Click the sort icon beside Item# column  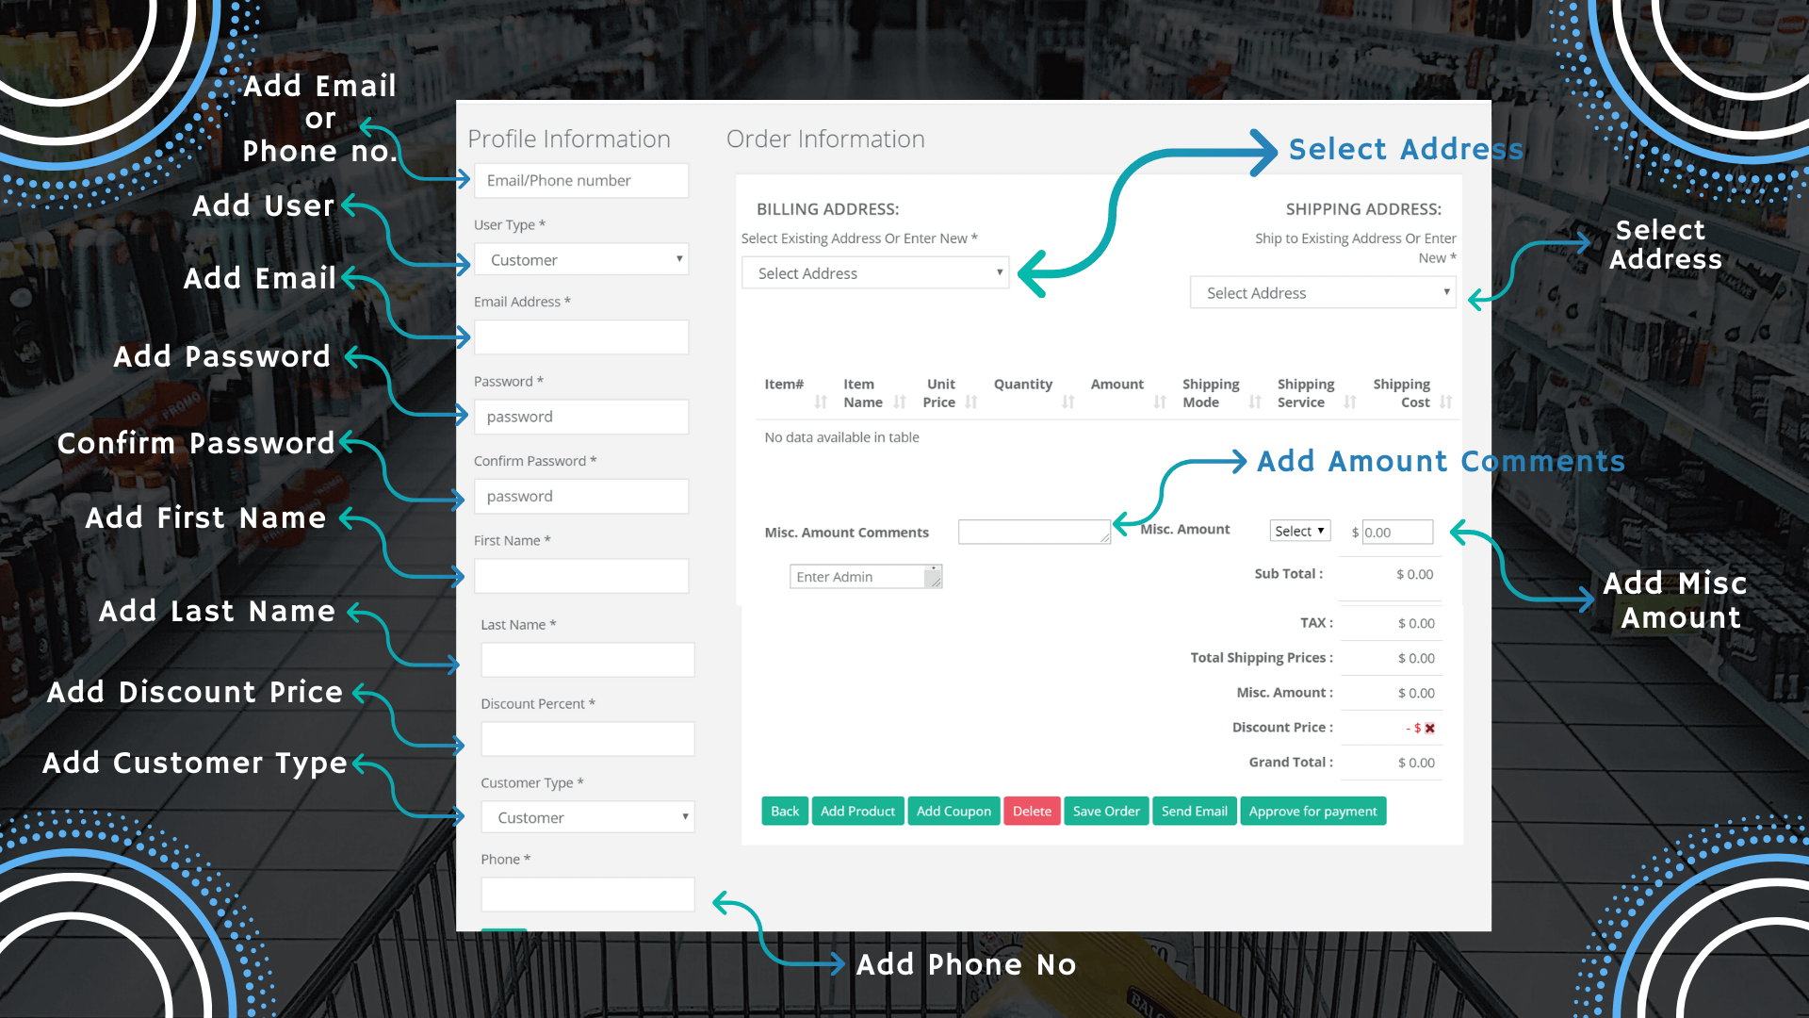821,402
